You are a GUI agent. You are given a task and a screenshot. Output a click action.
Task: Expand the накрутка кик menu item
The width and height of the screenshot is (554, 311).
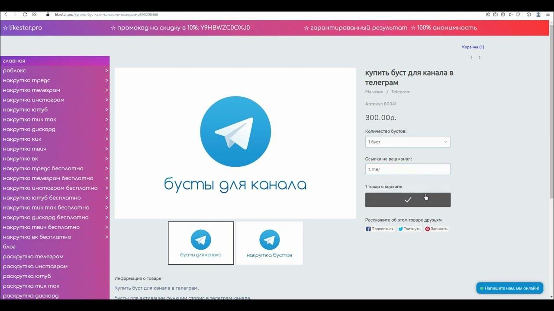point(55,139)
